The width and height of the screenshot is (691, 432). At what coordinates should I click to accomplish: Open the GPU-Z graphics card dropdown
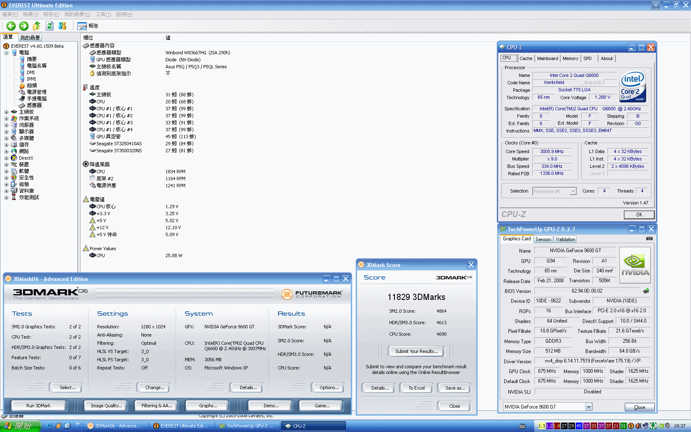[x=589, y=407]
